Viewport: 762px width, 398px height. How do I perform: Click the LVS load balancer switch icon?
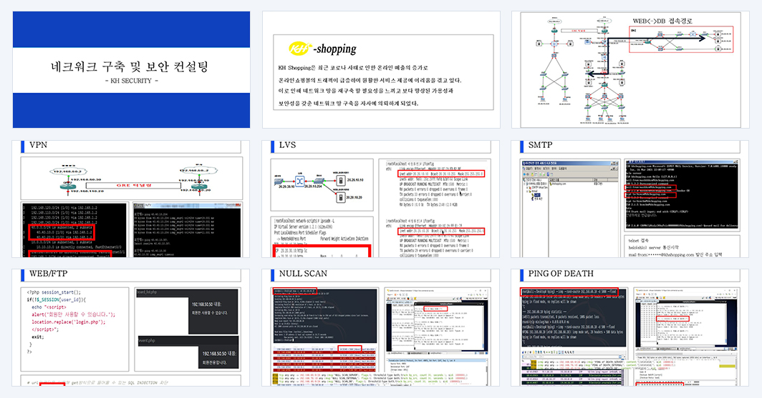(300, 181)
